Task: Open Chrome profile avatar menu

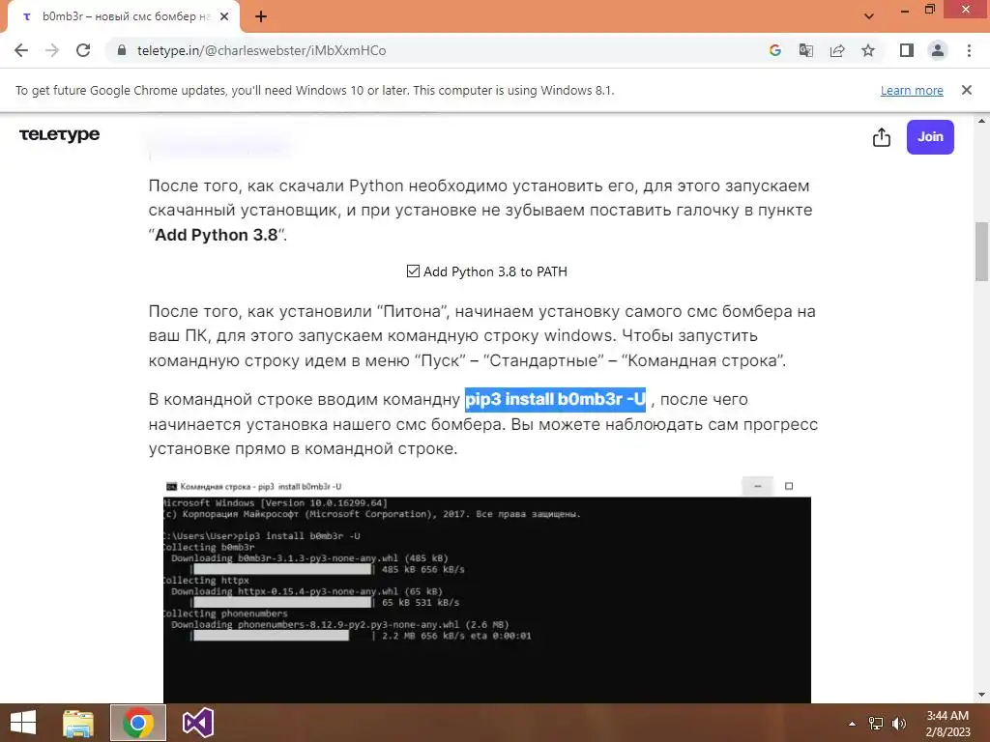Action: [x=938, y=50]
